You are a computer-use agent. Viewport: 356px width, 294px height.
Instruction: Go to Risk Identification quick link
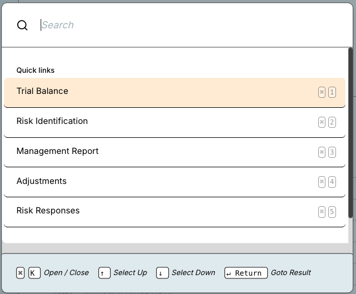tap(174, 122)
